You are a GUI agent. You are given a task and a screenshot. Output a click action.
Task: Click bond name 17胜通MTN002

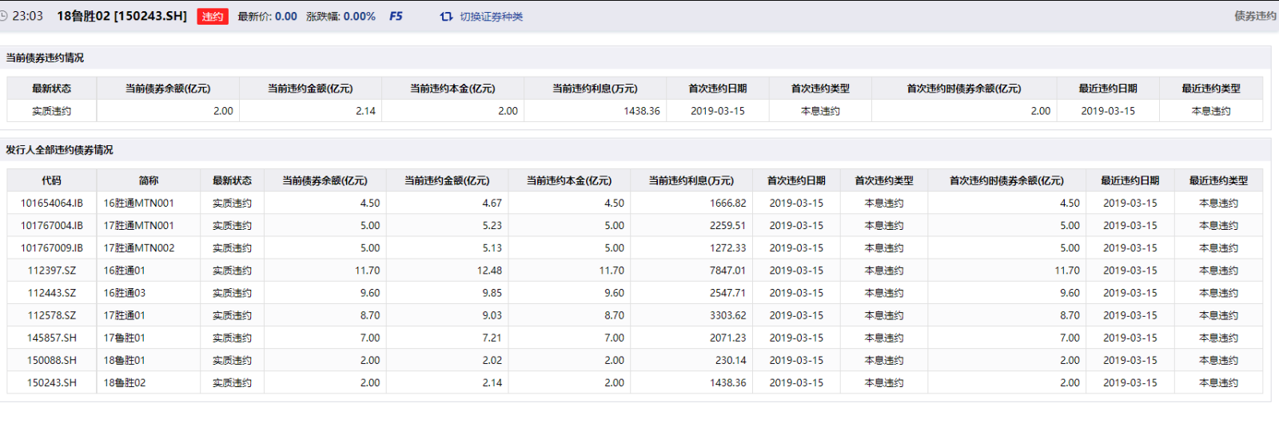pyautogui.click(x=138, y=247)
